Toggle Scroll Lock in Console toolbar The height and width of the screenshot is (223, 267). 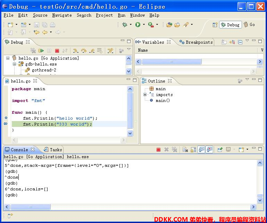(x=193, y=150)
